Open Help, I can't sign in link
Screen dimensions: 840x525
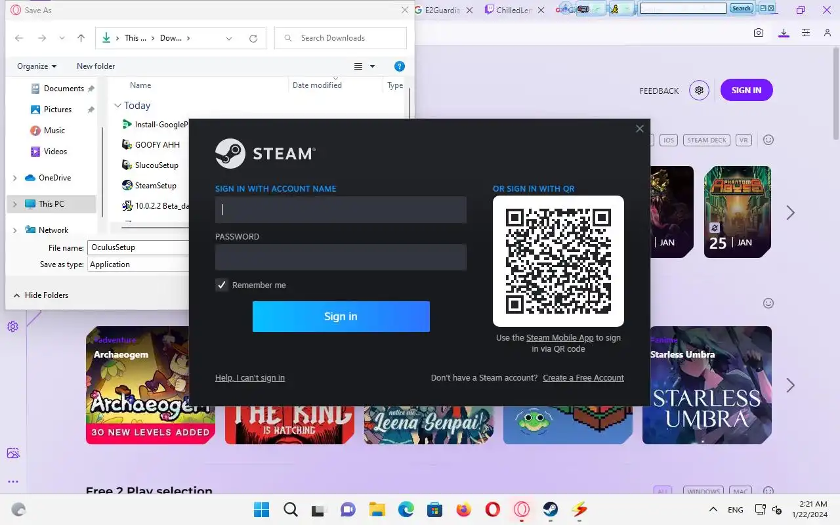(250, 378)
